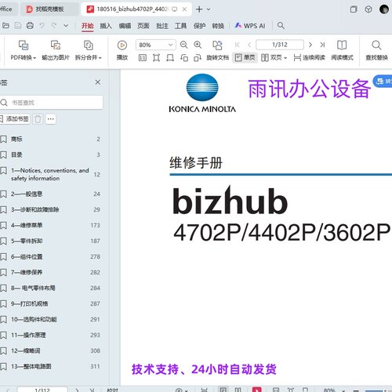Open the 页面 ribbon tab
Image resolution: width=392 pixels, height=392 pixels.
pos(143,26)
